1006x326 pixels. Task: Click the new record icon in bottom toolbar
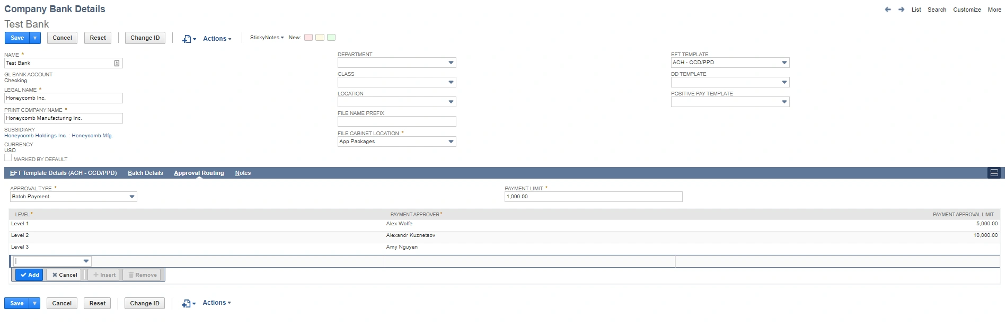(x=186, y=303)
